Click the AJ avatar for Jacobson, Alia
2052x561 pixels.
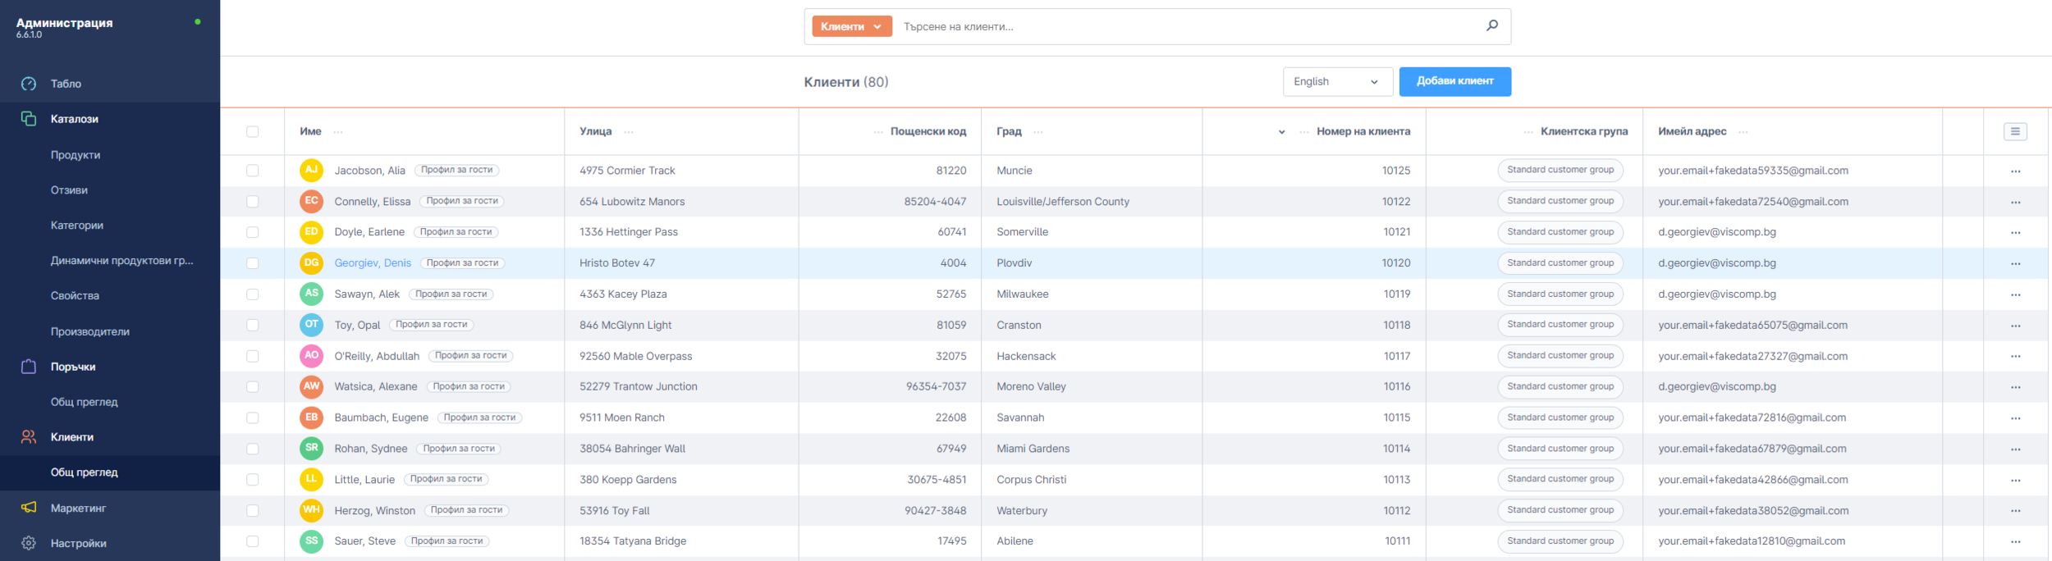(311, 171)
